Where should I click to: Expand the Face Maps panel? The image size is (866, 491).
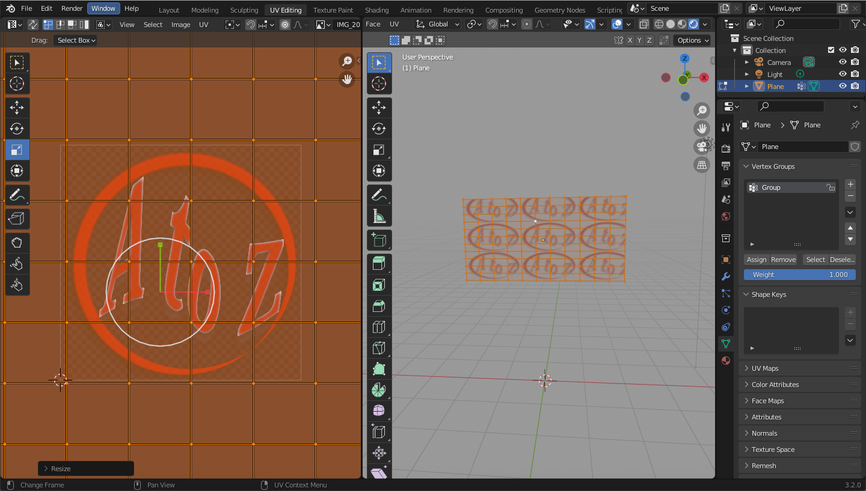pyautogui.click(x=799, y=401)
